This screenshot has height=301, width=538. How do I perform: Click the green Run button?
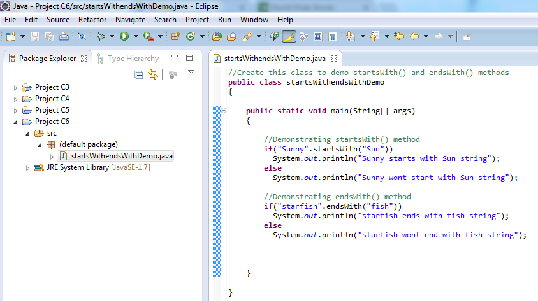[124, 36]
